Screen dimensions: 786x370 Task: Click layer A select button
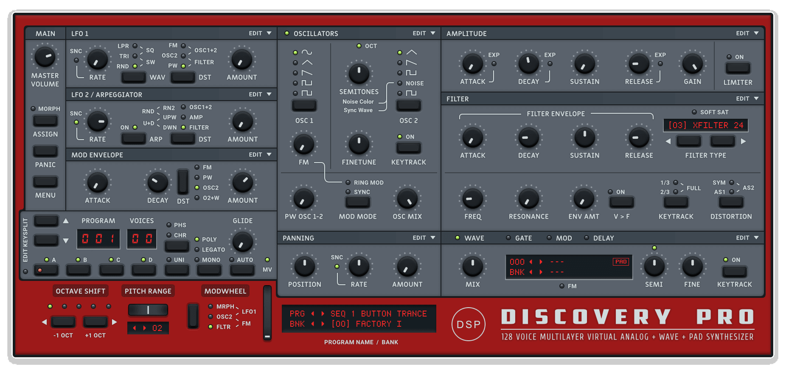point(46,270)
